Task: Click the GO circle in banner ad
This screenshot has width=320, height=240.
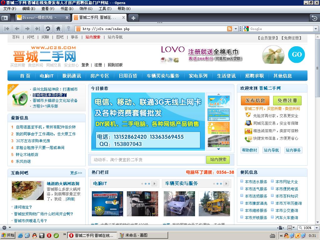Action: pyautogui.click(x=297, y=54)
